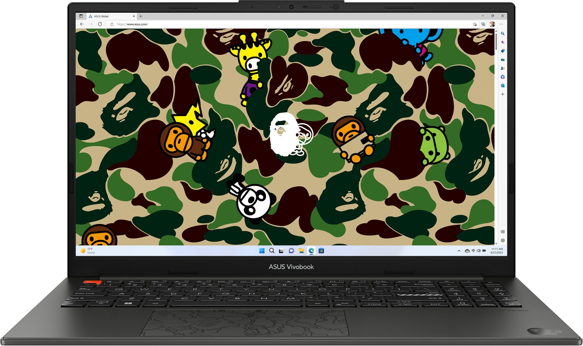Add this page to favorites
583x346 pixels.
475,24
